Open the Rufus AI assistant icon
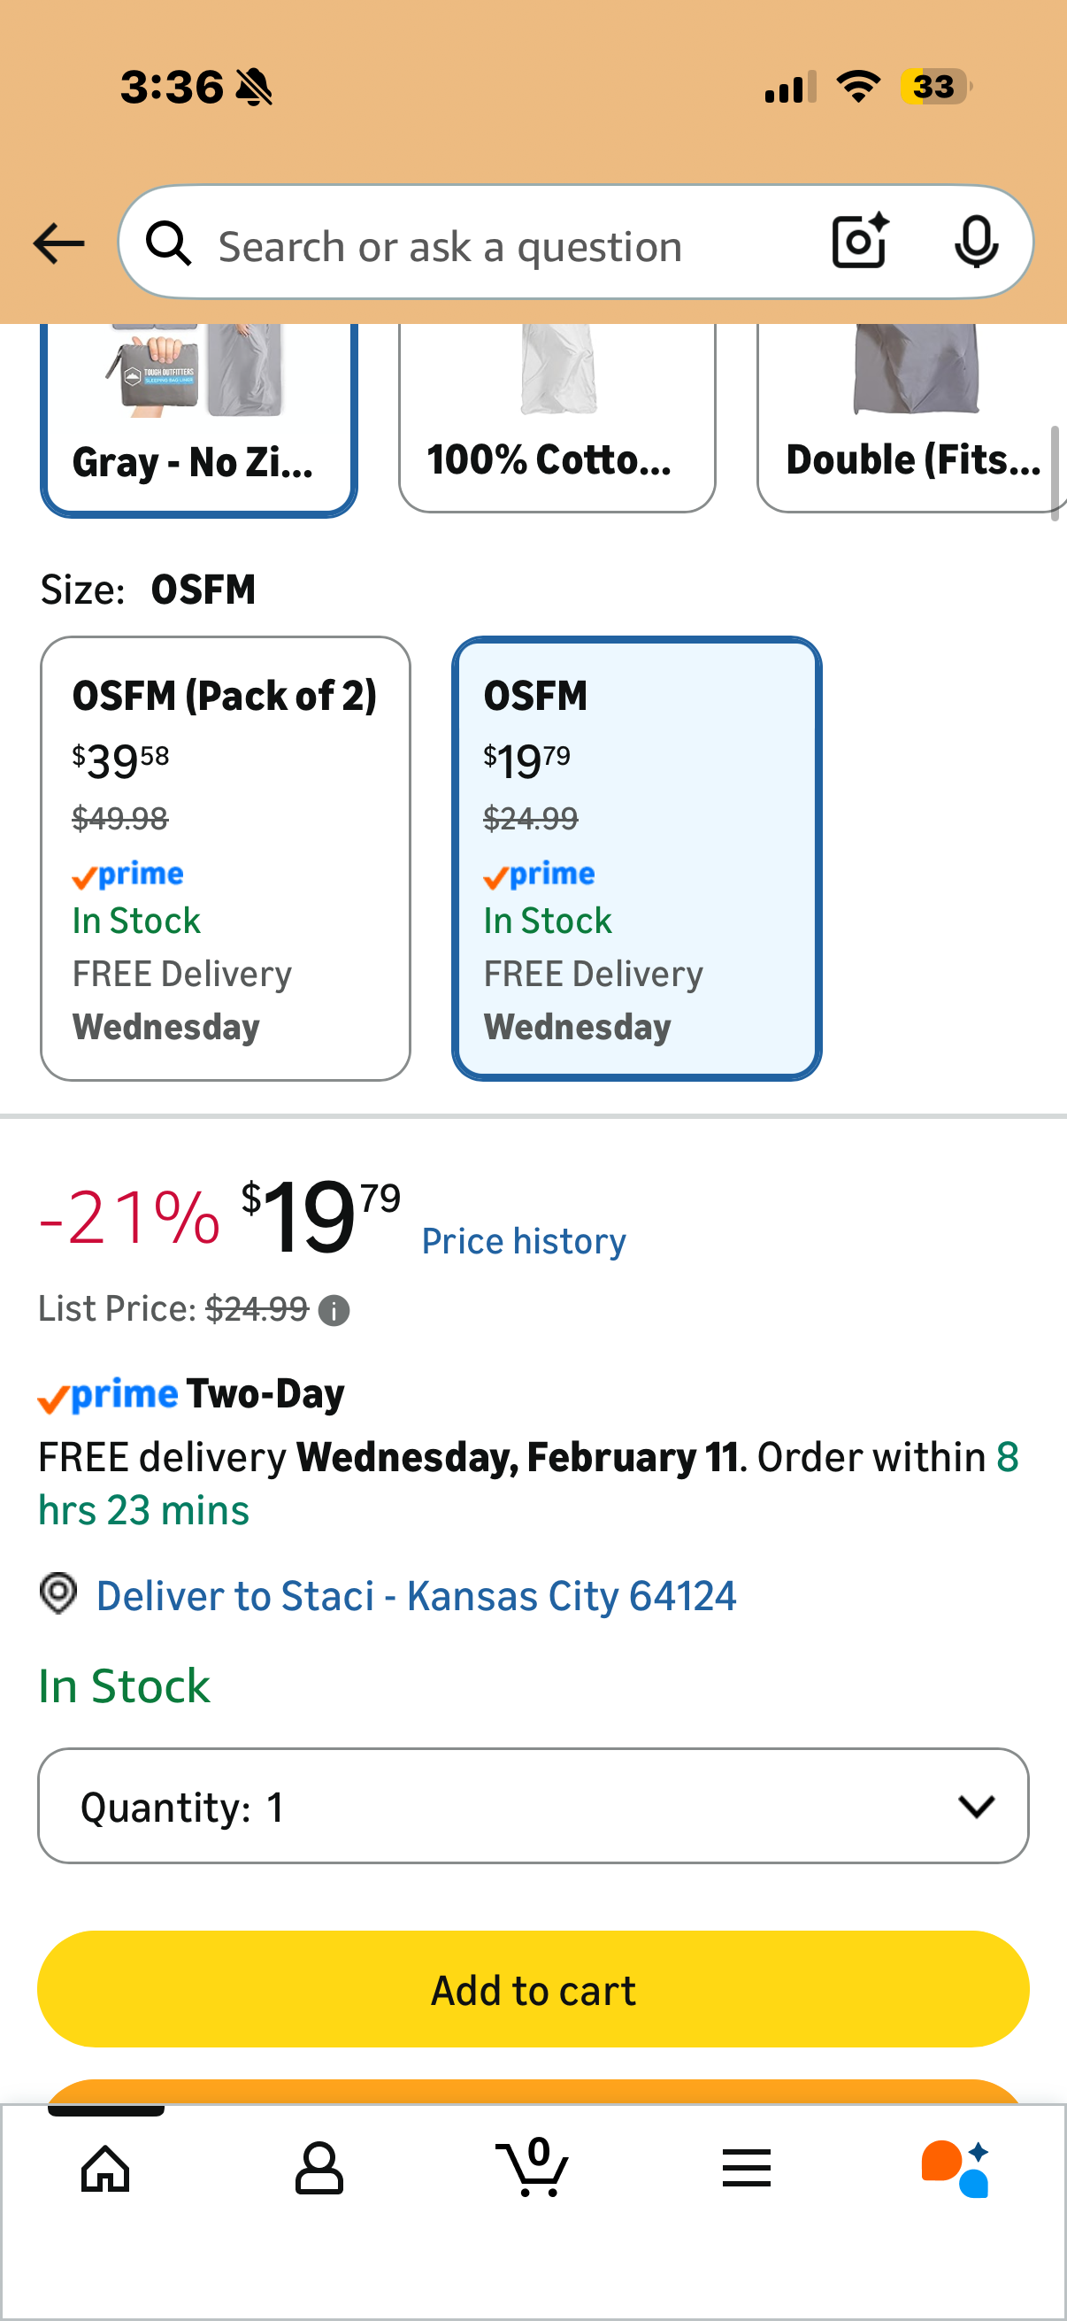 (x=956, y=2169)
